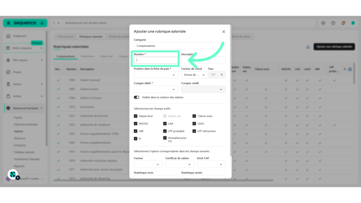This screenshot has width=361, height=203.
Task: Click the Boîte à importer inbox icon
Action: point(8,48)
